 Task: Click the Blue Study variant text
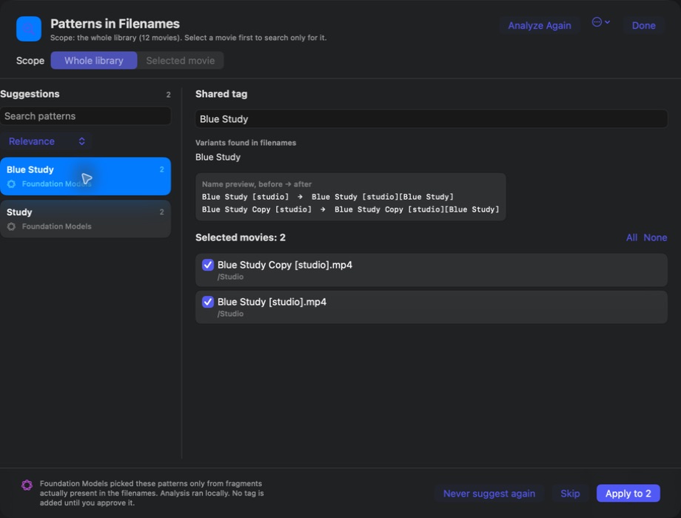click(x=218, y=157)
